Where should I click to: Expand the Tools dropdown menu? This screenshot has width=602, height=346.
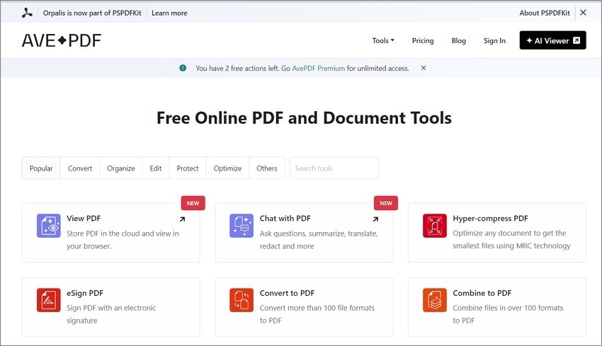(383, 40)
